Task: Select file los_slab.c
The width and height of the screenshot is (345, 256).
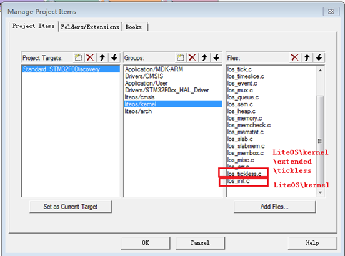Action: coord(240,139)
